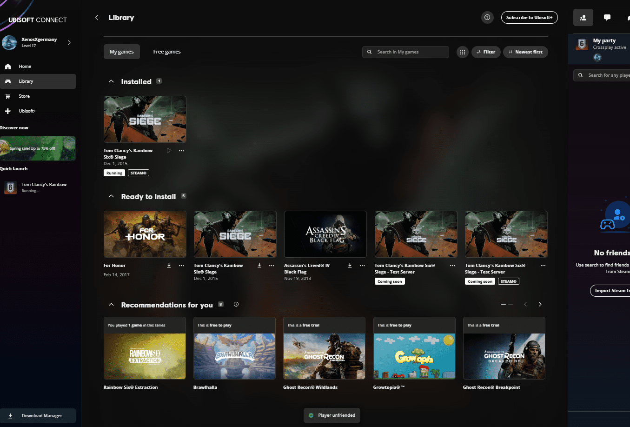The width and height of the screenshot is (630, 427).
Task: Click the help question mark icon
Action: tap(487, 18)
